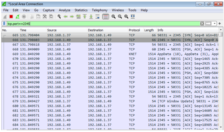Open the filter history dropdown arrow
Viewport: 224px width, 132px height.
pyautogui.click(x=215, y=24)
